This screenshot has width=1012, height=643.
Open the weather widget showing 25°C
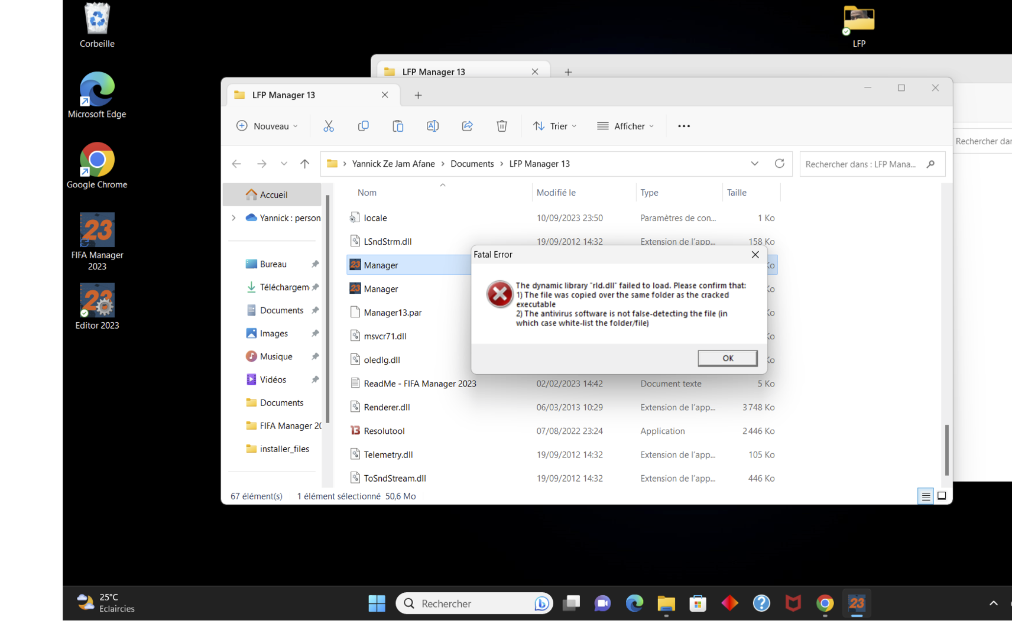[x=106, y=603]
